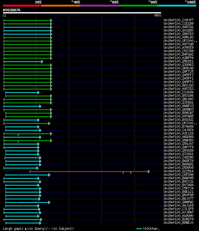Image resolution: width=199 pixels, height=231 pixels.
Task: Click the UniRef100_C1E1B9 label
Action: point(178,23)
